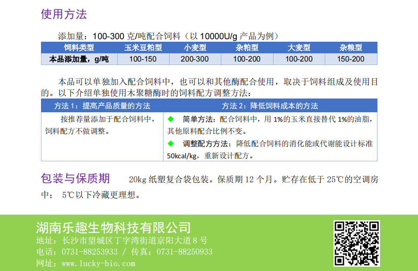This screenshot has width=418, height=271.
Task: Click the 方法1：提高产品质量的方法 header
Action: (x=102, y=106)
